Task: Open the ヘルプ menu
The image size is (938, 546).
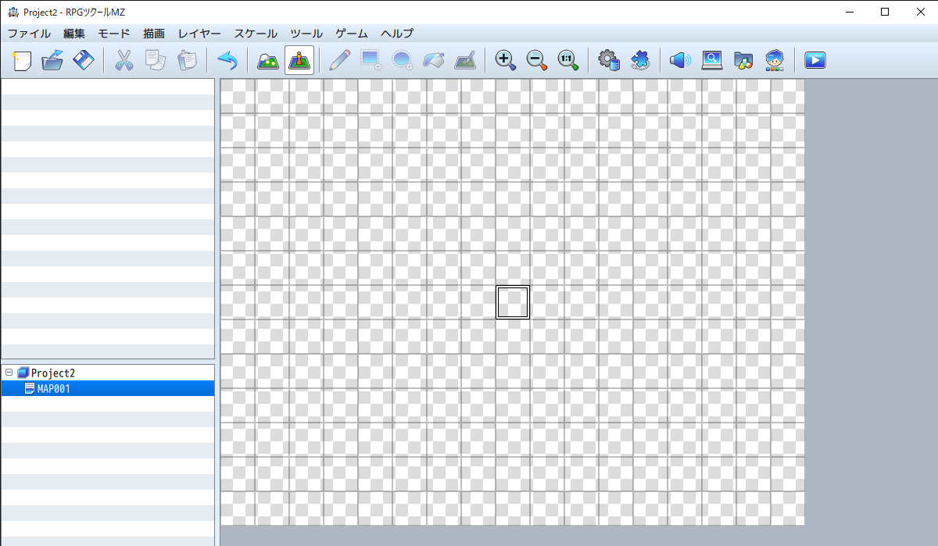Action: (x=396, y=34)
